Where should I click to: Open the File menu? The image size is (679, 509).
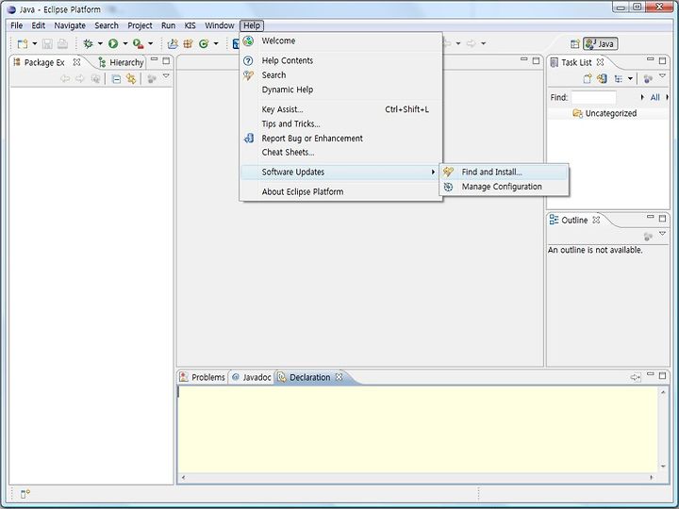click(x=16, y=25)
